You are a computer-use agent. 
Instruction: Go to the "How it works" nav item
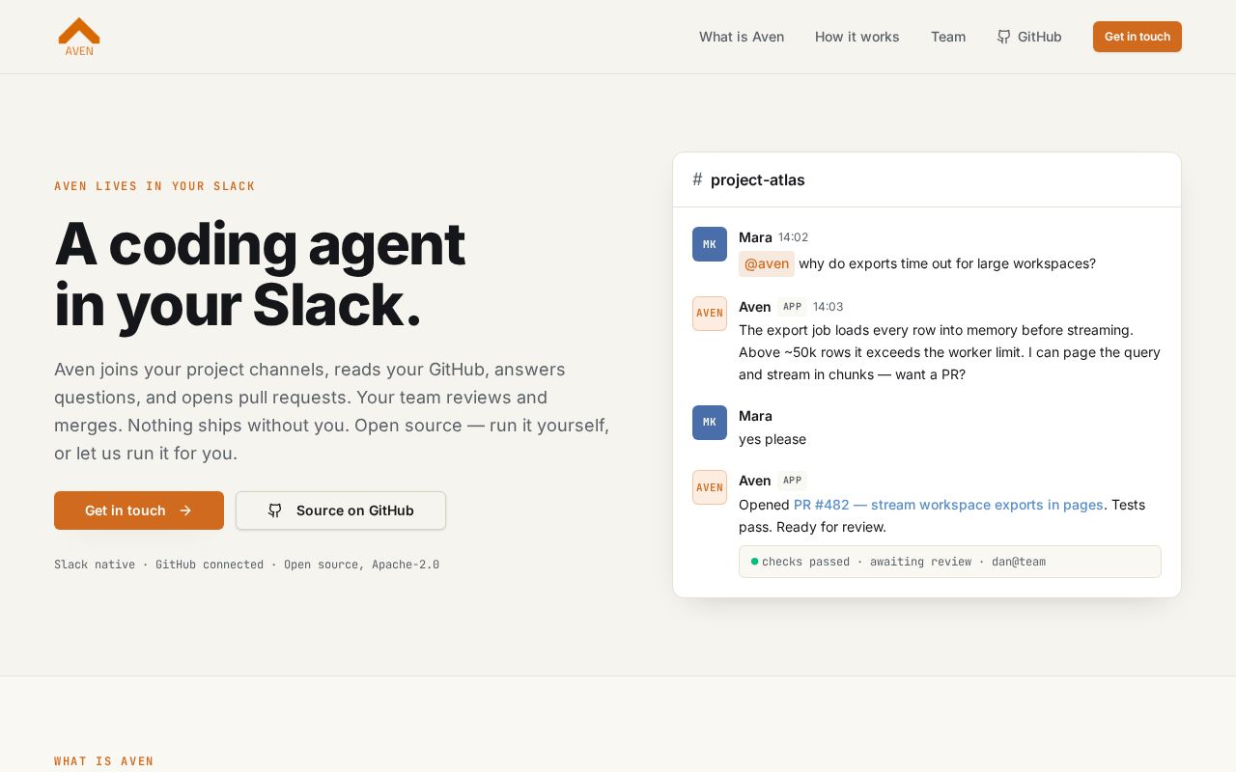[857, 37]
